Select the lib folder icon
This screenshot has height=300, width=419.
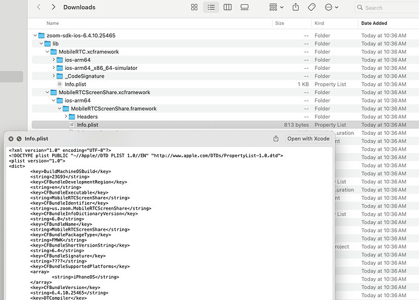pyautogui.click(x=47, y=44)
